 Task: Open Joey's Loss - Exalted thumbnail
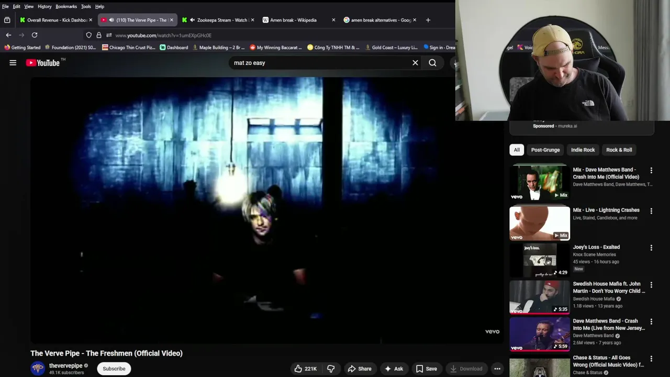point(540,260)
